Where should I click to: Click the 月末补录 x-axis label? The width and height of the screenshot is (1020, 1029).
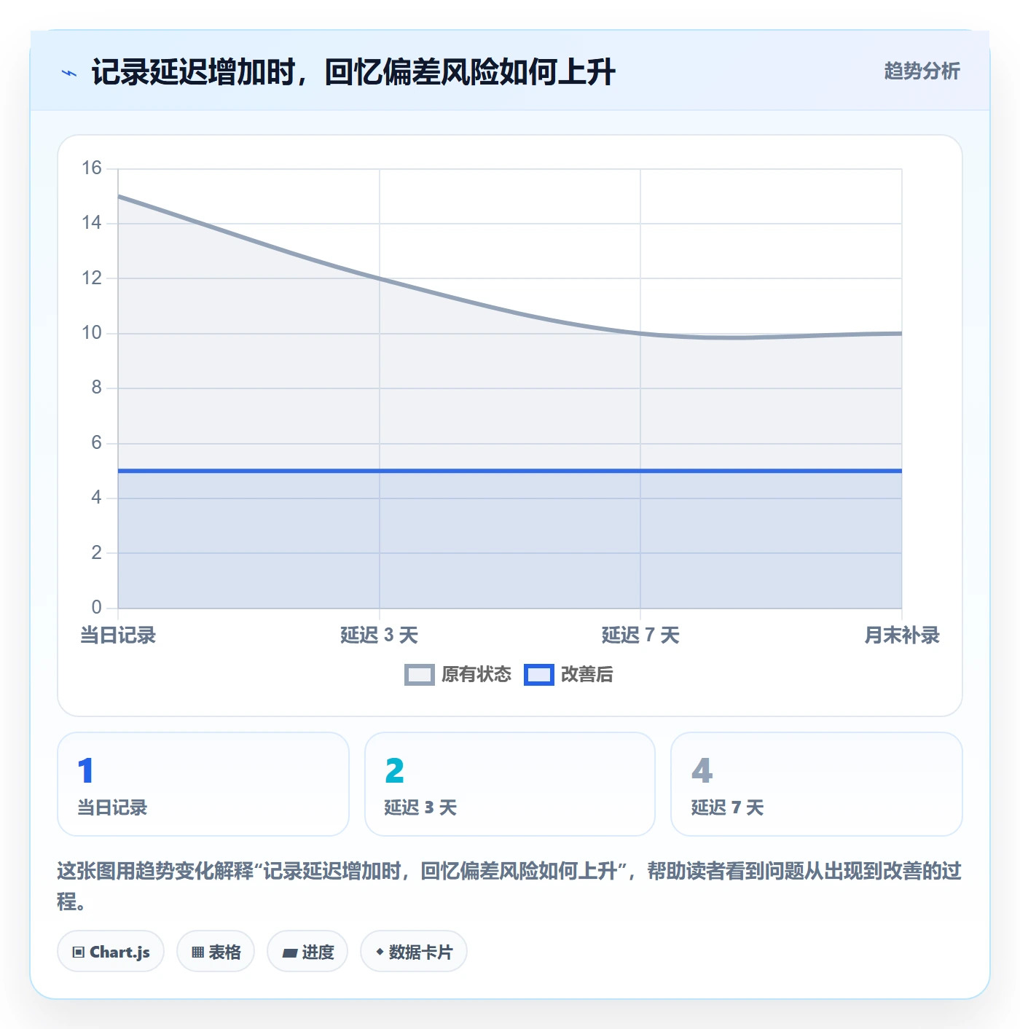point(902,635)
